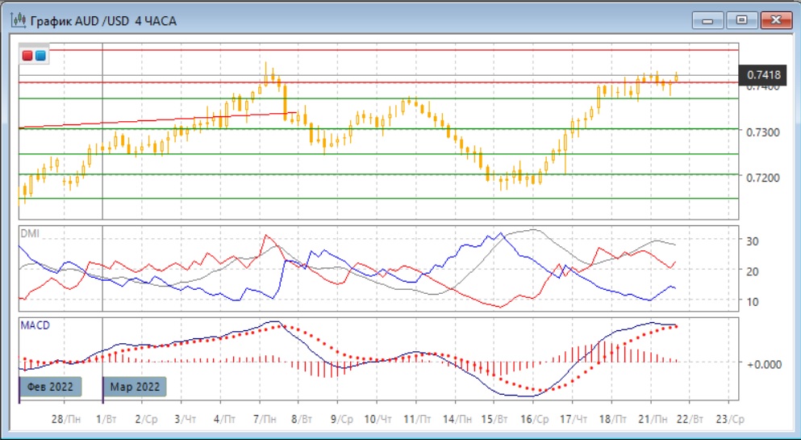Click the 0.7200 price axis label

point(763,177)
